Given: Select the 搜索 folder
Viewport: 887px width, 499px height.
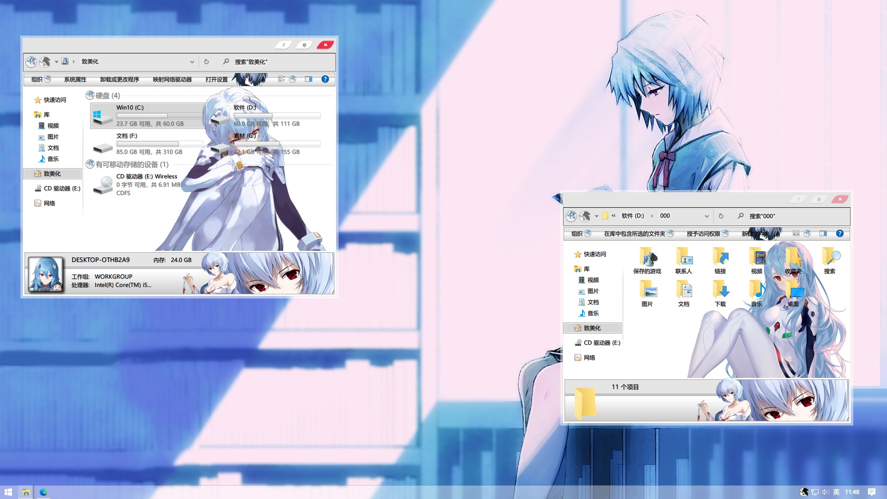Looking at the screenshot, I should coord(830,261).
